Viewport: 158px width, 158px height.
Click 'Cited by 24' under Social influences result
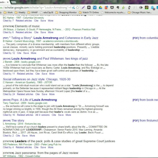pos(9,94)
